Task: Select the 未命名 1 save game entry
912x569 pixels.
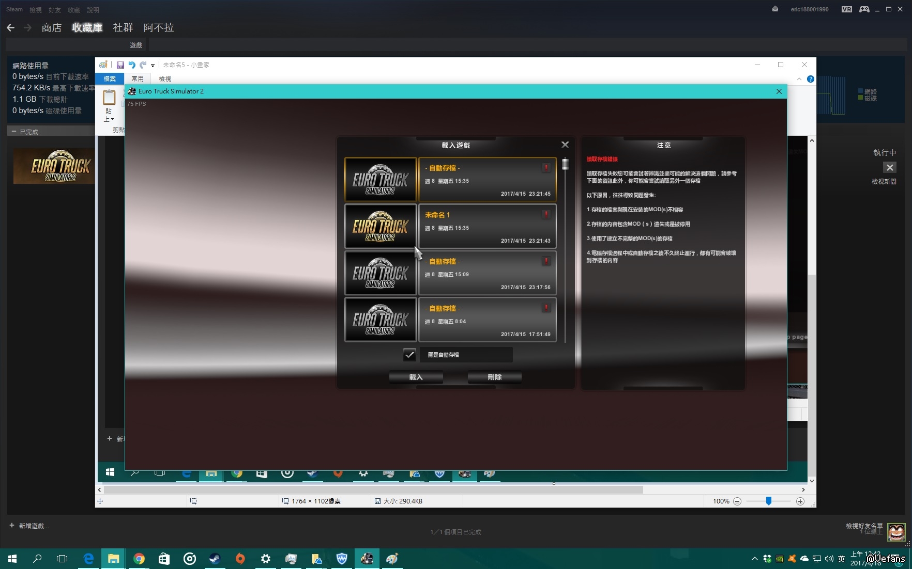Action: coord(487,227)
